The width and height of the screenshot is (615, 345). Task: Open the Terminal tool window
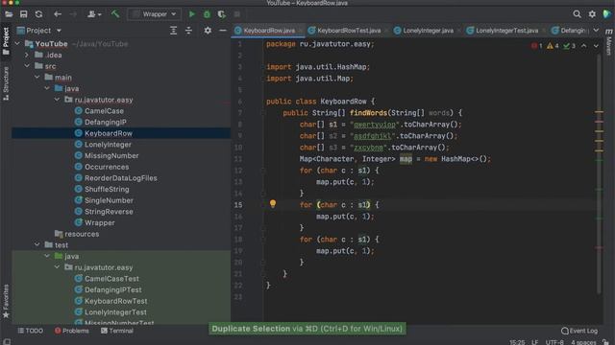(x=117, y=331)
